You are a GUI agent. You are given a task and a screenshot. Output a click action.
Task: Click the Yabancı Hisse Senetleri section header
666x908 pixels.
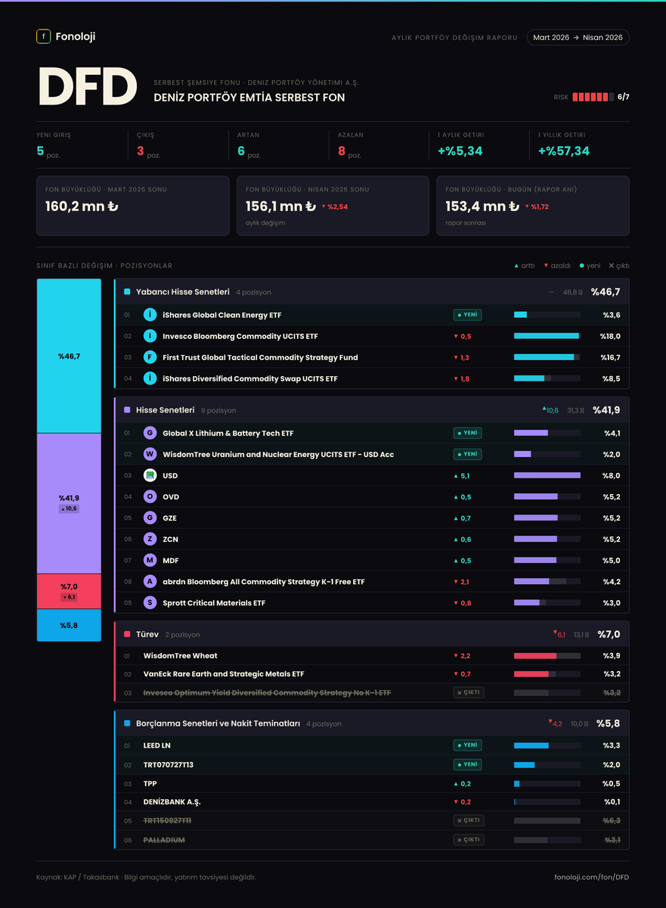coord(372,291)
